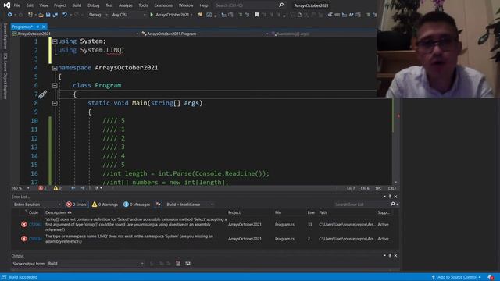Sort by the Project column header

pyautogui.click(x=234, y=212)
